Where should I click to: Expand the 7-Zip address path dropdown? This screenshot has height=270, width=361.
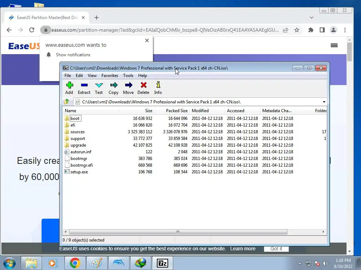[324, 102]
